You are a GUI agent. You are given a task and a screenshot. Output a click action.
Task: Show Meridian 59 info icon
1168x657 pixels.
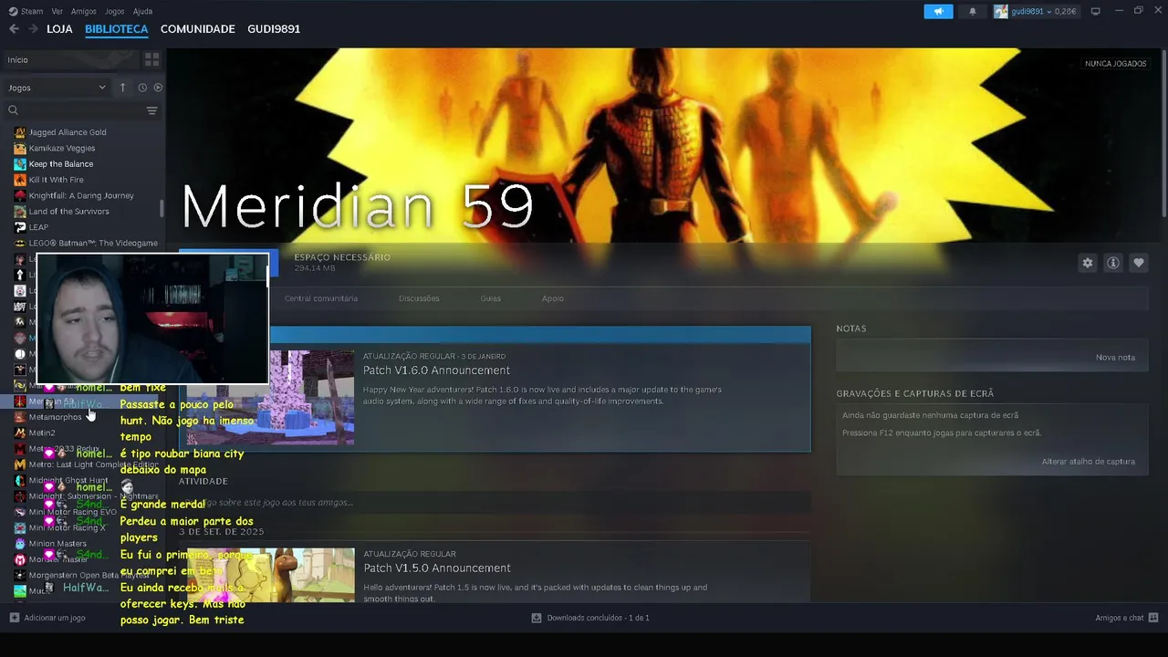(1113, 263)
